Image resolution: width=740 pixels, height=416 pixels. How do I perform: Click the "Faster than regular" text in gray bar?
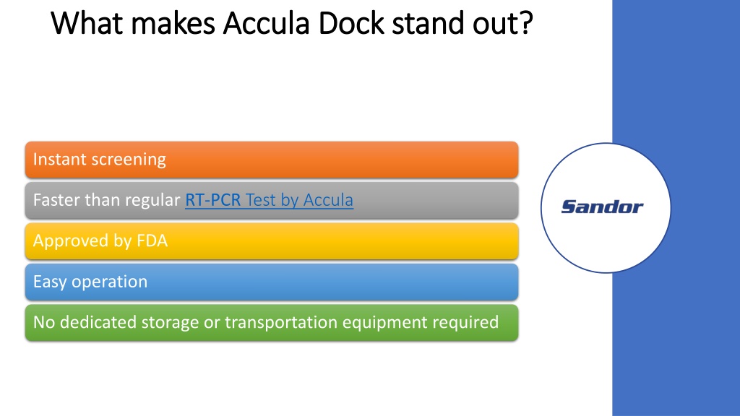pos(107,200)
